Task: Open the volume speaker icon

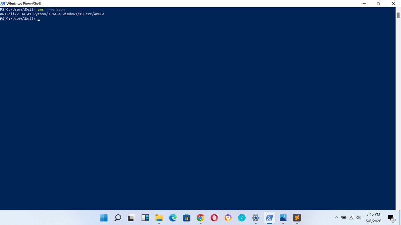Action: point(359,218)
